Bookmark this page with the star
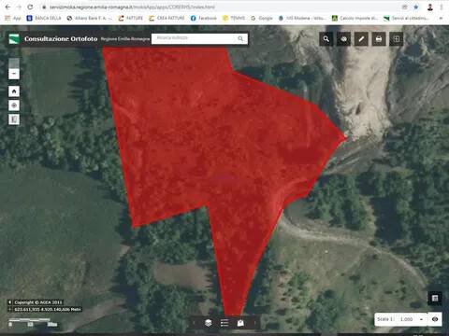449x336 pixels. [416, 7]
